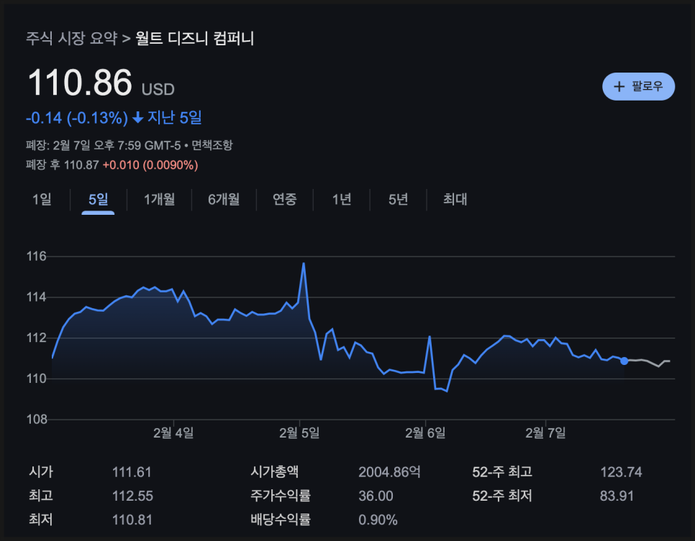Switch to the 6개월 range tab

click(224, 199)
